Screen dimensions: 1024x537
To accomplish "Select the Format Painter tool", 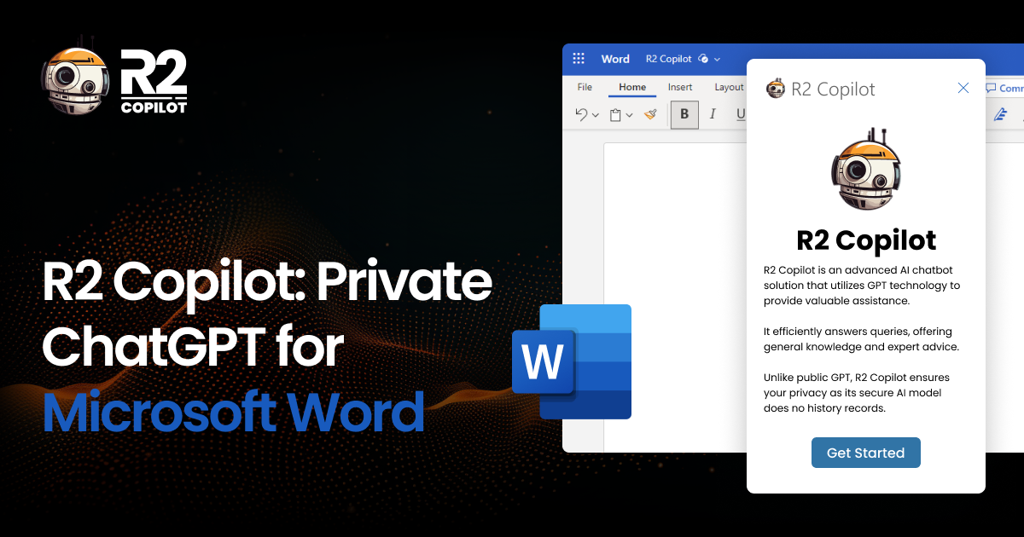I will pyautogui.click(x=649, y=113).
